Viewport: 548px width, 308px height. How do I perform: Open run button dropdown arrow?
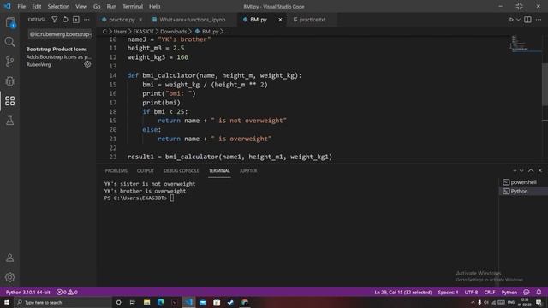[518, 20]
